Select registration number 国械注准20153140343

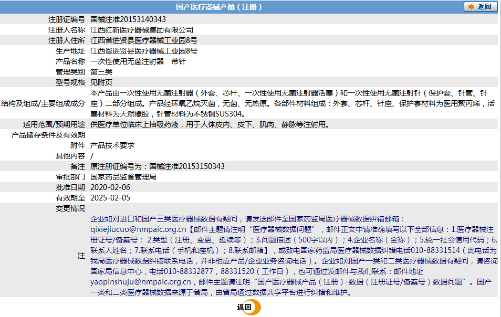point(128,19)
